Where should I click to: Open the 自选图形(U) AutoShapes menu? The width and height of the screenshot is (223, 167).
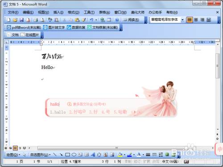click(40, 155)
